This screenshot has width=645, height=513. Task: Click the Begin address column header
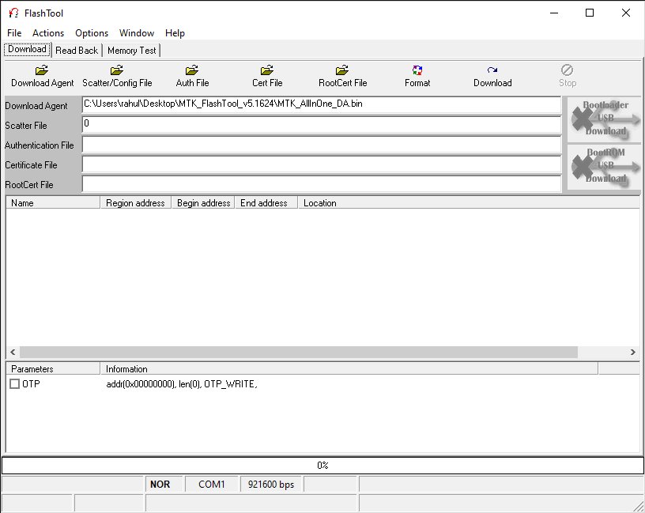click(x=203, y=203)
